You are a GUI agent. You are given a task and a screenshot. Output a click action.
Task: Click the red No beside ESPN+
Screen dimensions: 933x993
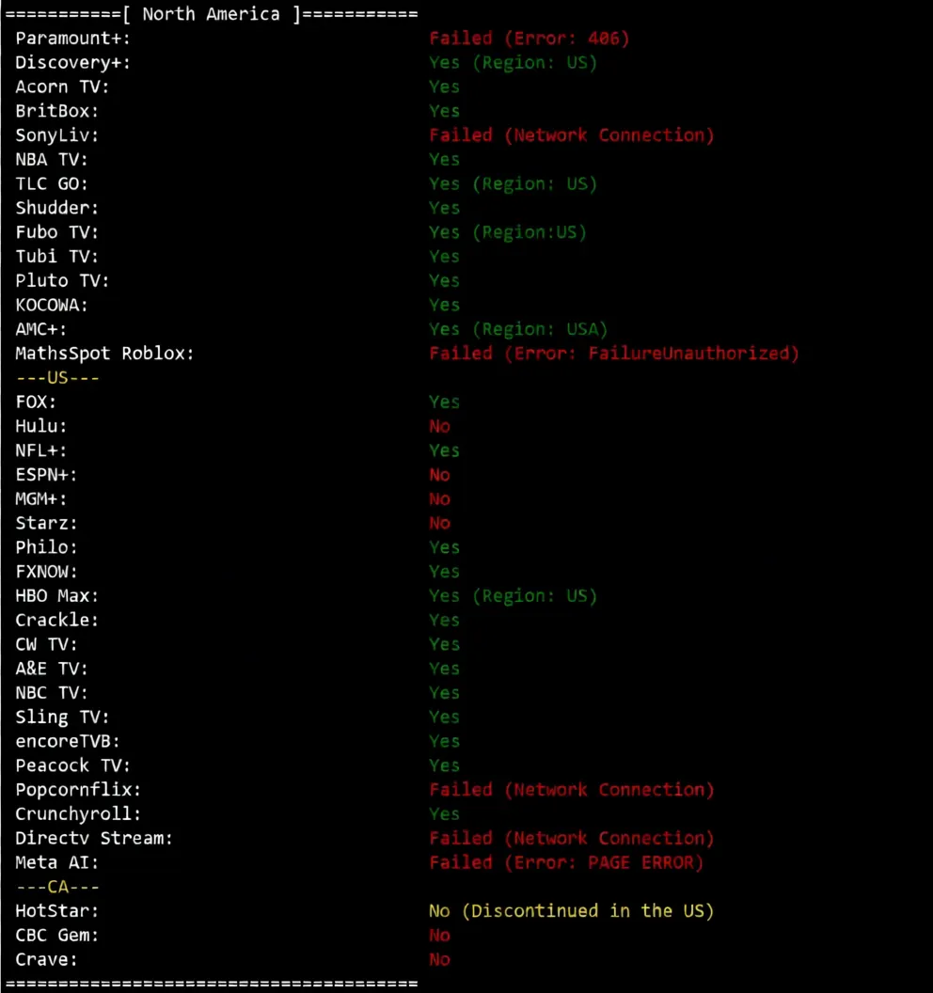point(439,475)
